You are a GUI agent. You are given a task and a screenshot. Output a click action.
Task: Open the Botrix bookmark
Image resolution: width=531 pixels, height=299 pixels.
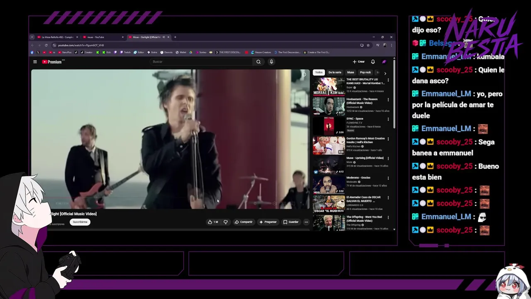[152, 52]
